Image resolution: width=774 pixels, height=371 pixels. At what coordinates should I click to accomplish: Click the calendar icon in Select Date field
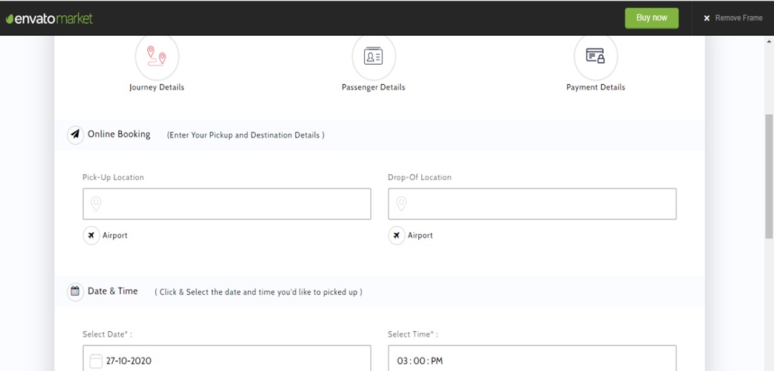click(96, 361)
